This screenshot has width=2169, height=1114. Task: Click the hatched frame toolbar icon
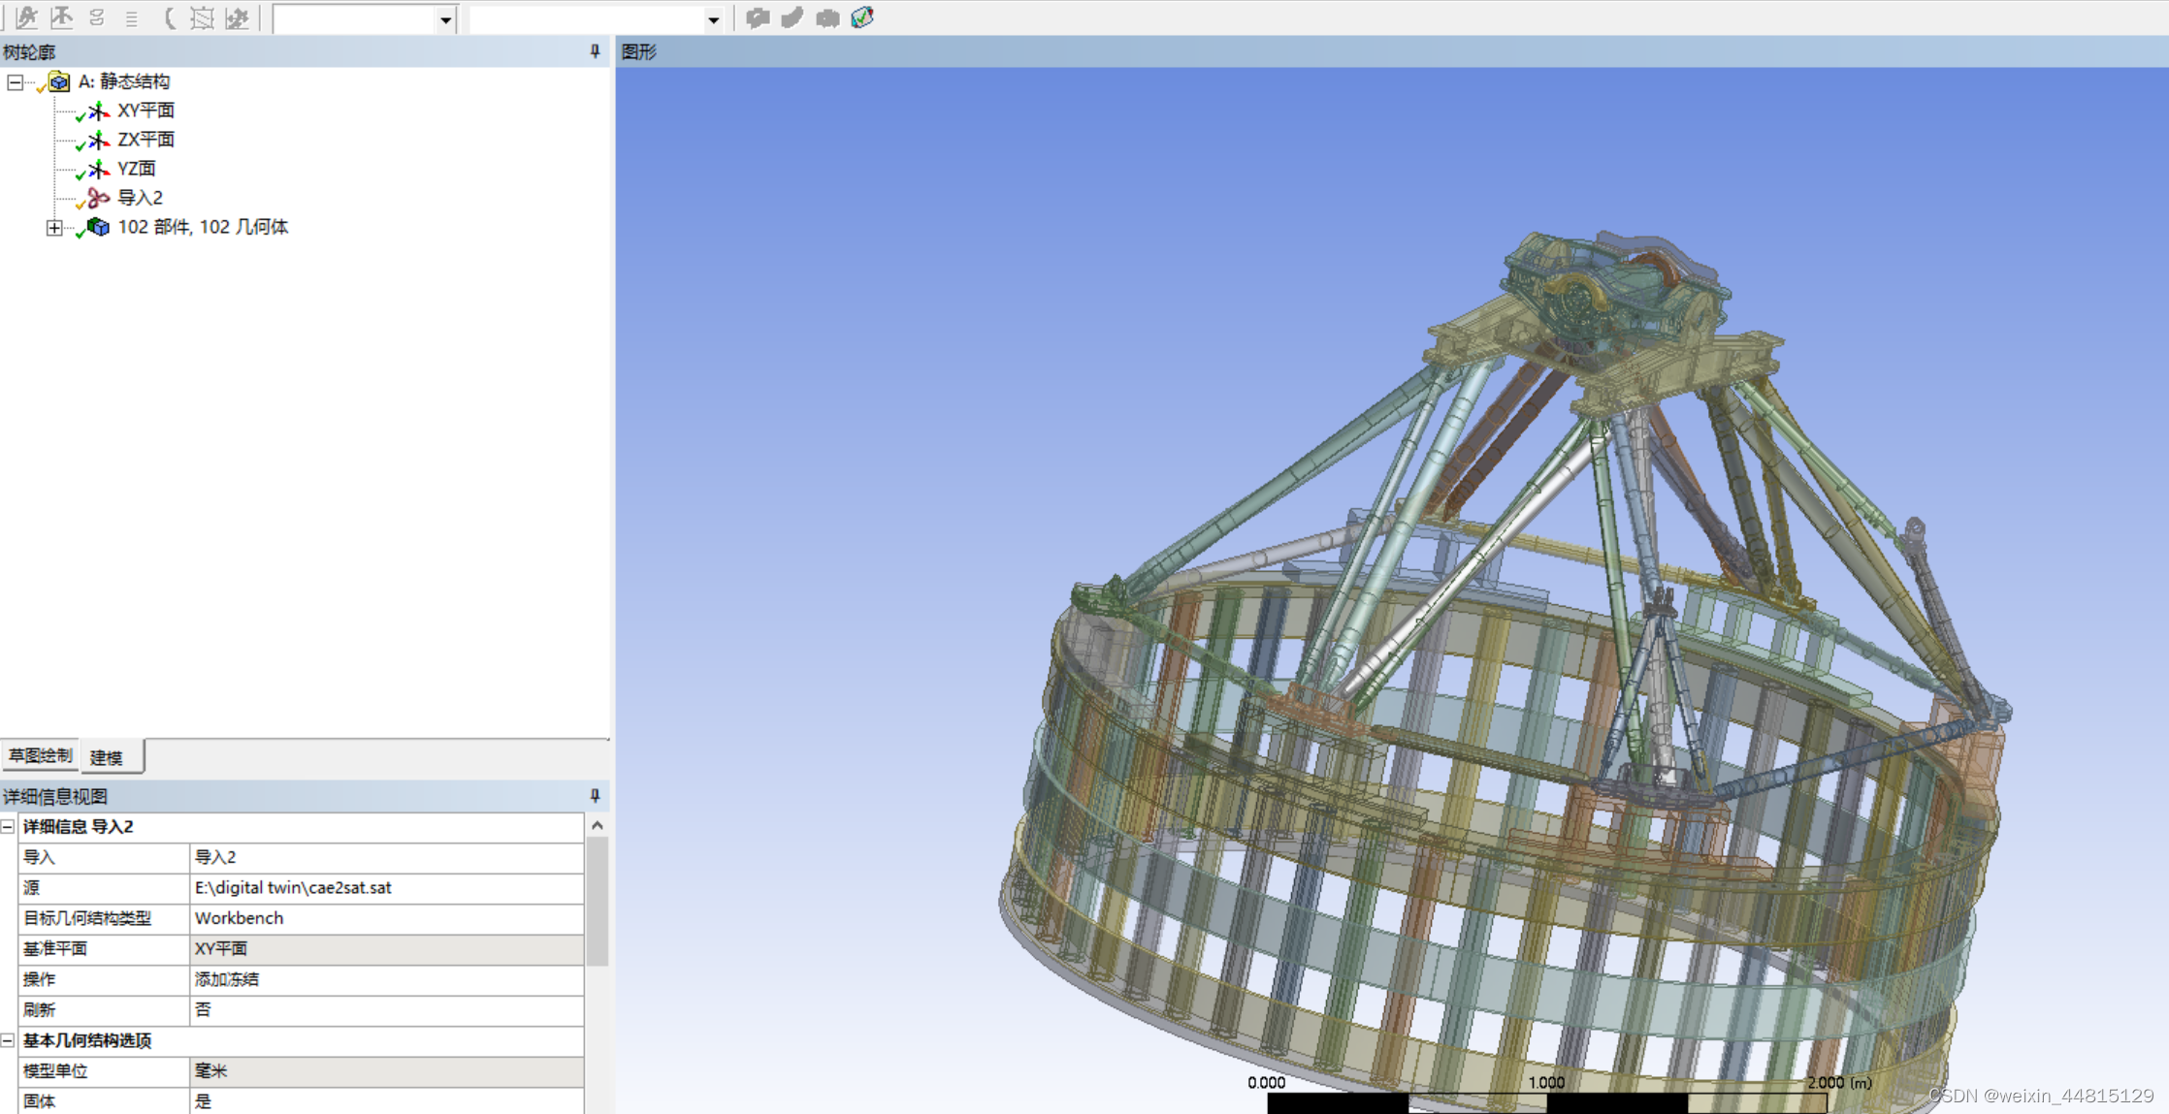[x=202, y=17]
